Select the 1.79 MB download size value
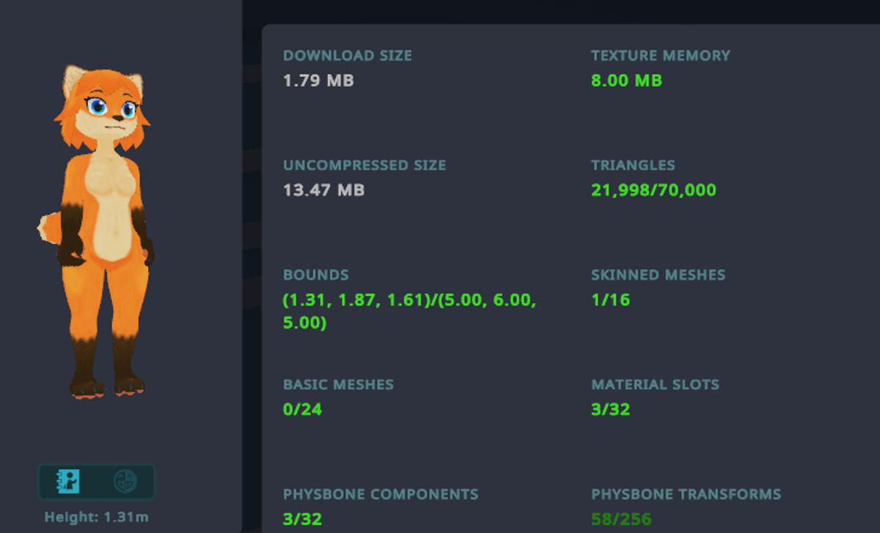The height and width of the screenshot is (533, 880). [318, 81]
